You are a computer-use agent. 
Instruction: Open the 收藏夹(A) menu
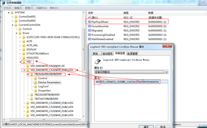[42, 8]
